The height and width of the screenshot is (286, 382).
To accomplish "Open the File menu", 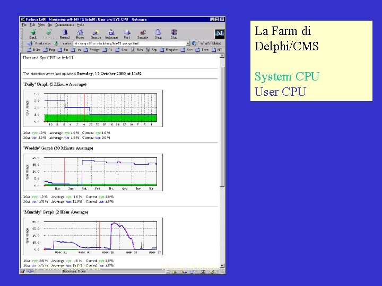I will [24, 25].
